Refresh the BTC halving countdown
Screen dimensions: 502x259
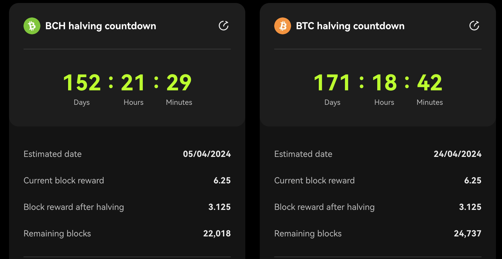474,26
